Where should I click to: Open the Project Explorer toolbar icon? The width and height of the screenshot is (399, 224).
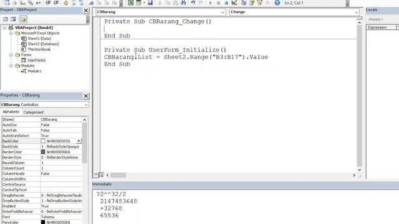click(x=244, y=2)
